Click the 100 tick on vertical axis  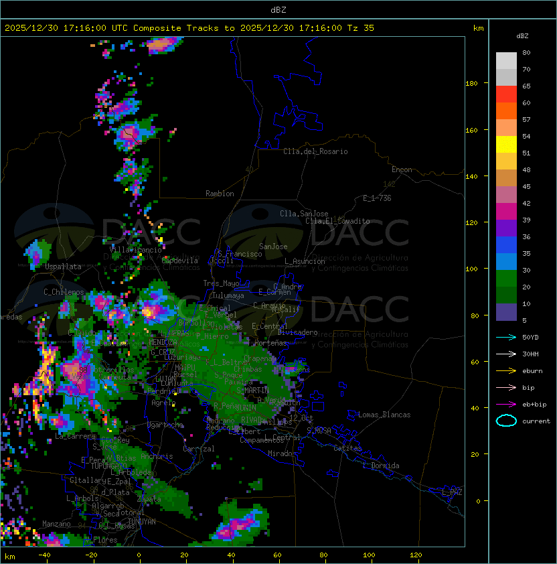471,269
